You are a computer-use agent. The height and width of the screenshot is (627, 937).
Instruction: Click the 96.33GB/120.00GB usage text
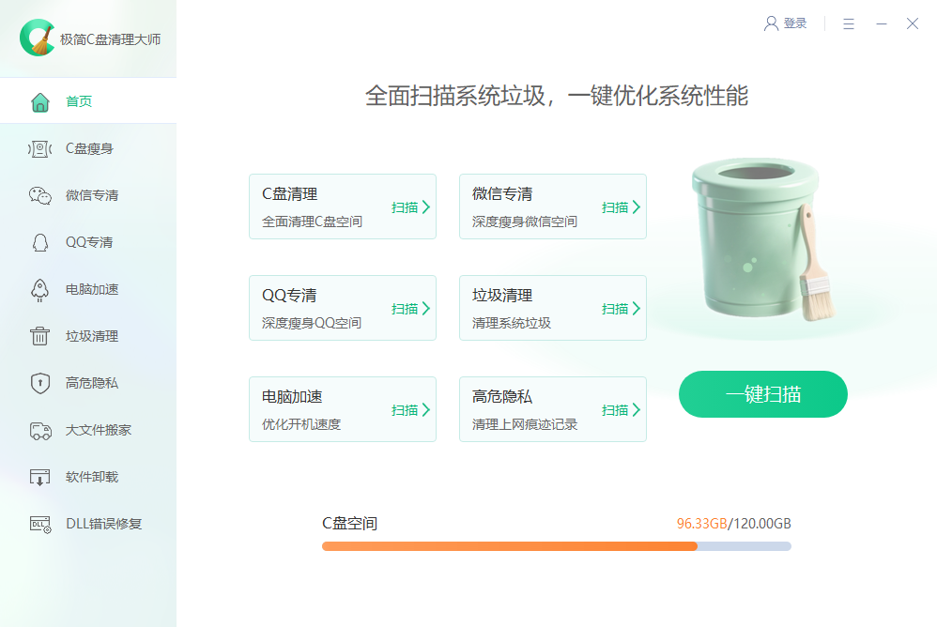pyautogui.click(x=734, y=524)
